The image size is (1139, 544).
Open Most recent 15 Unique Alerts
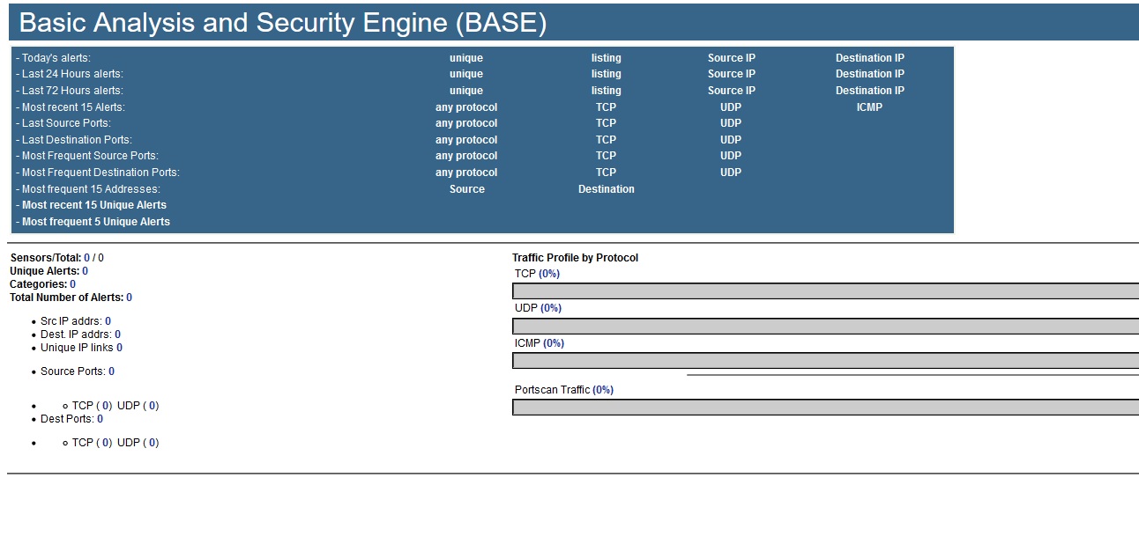click(x=94, y=205)
